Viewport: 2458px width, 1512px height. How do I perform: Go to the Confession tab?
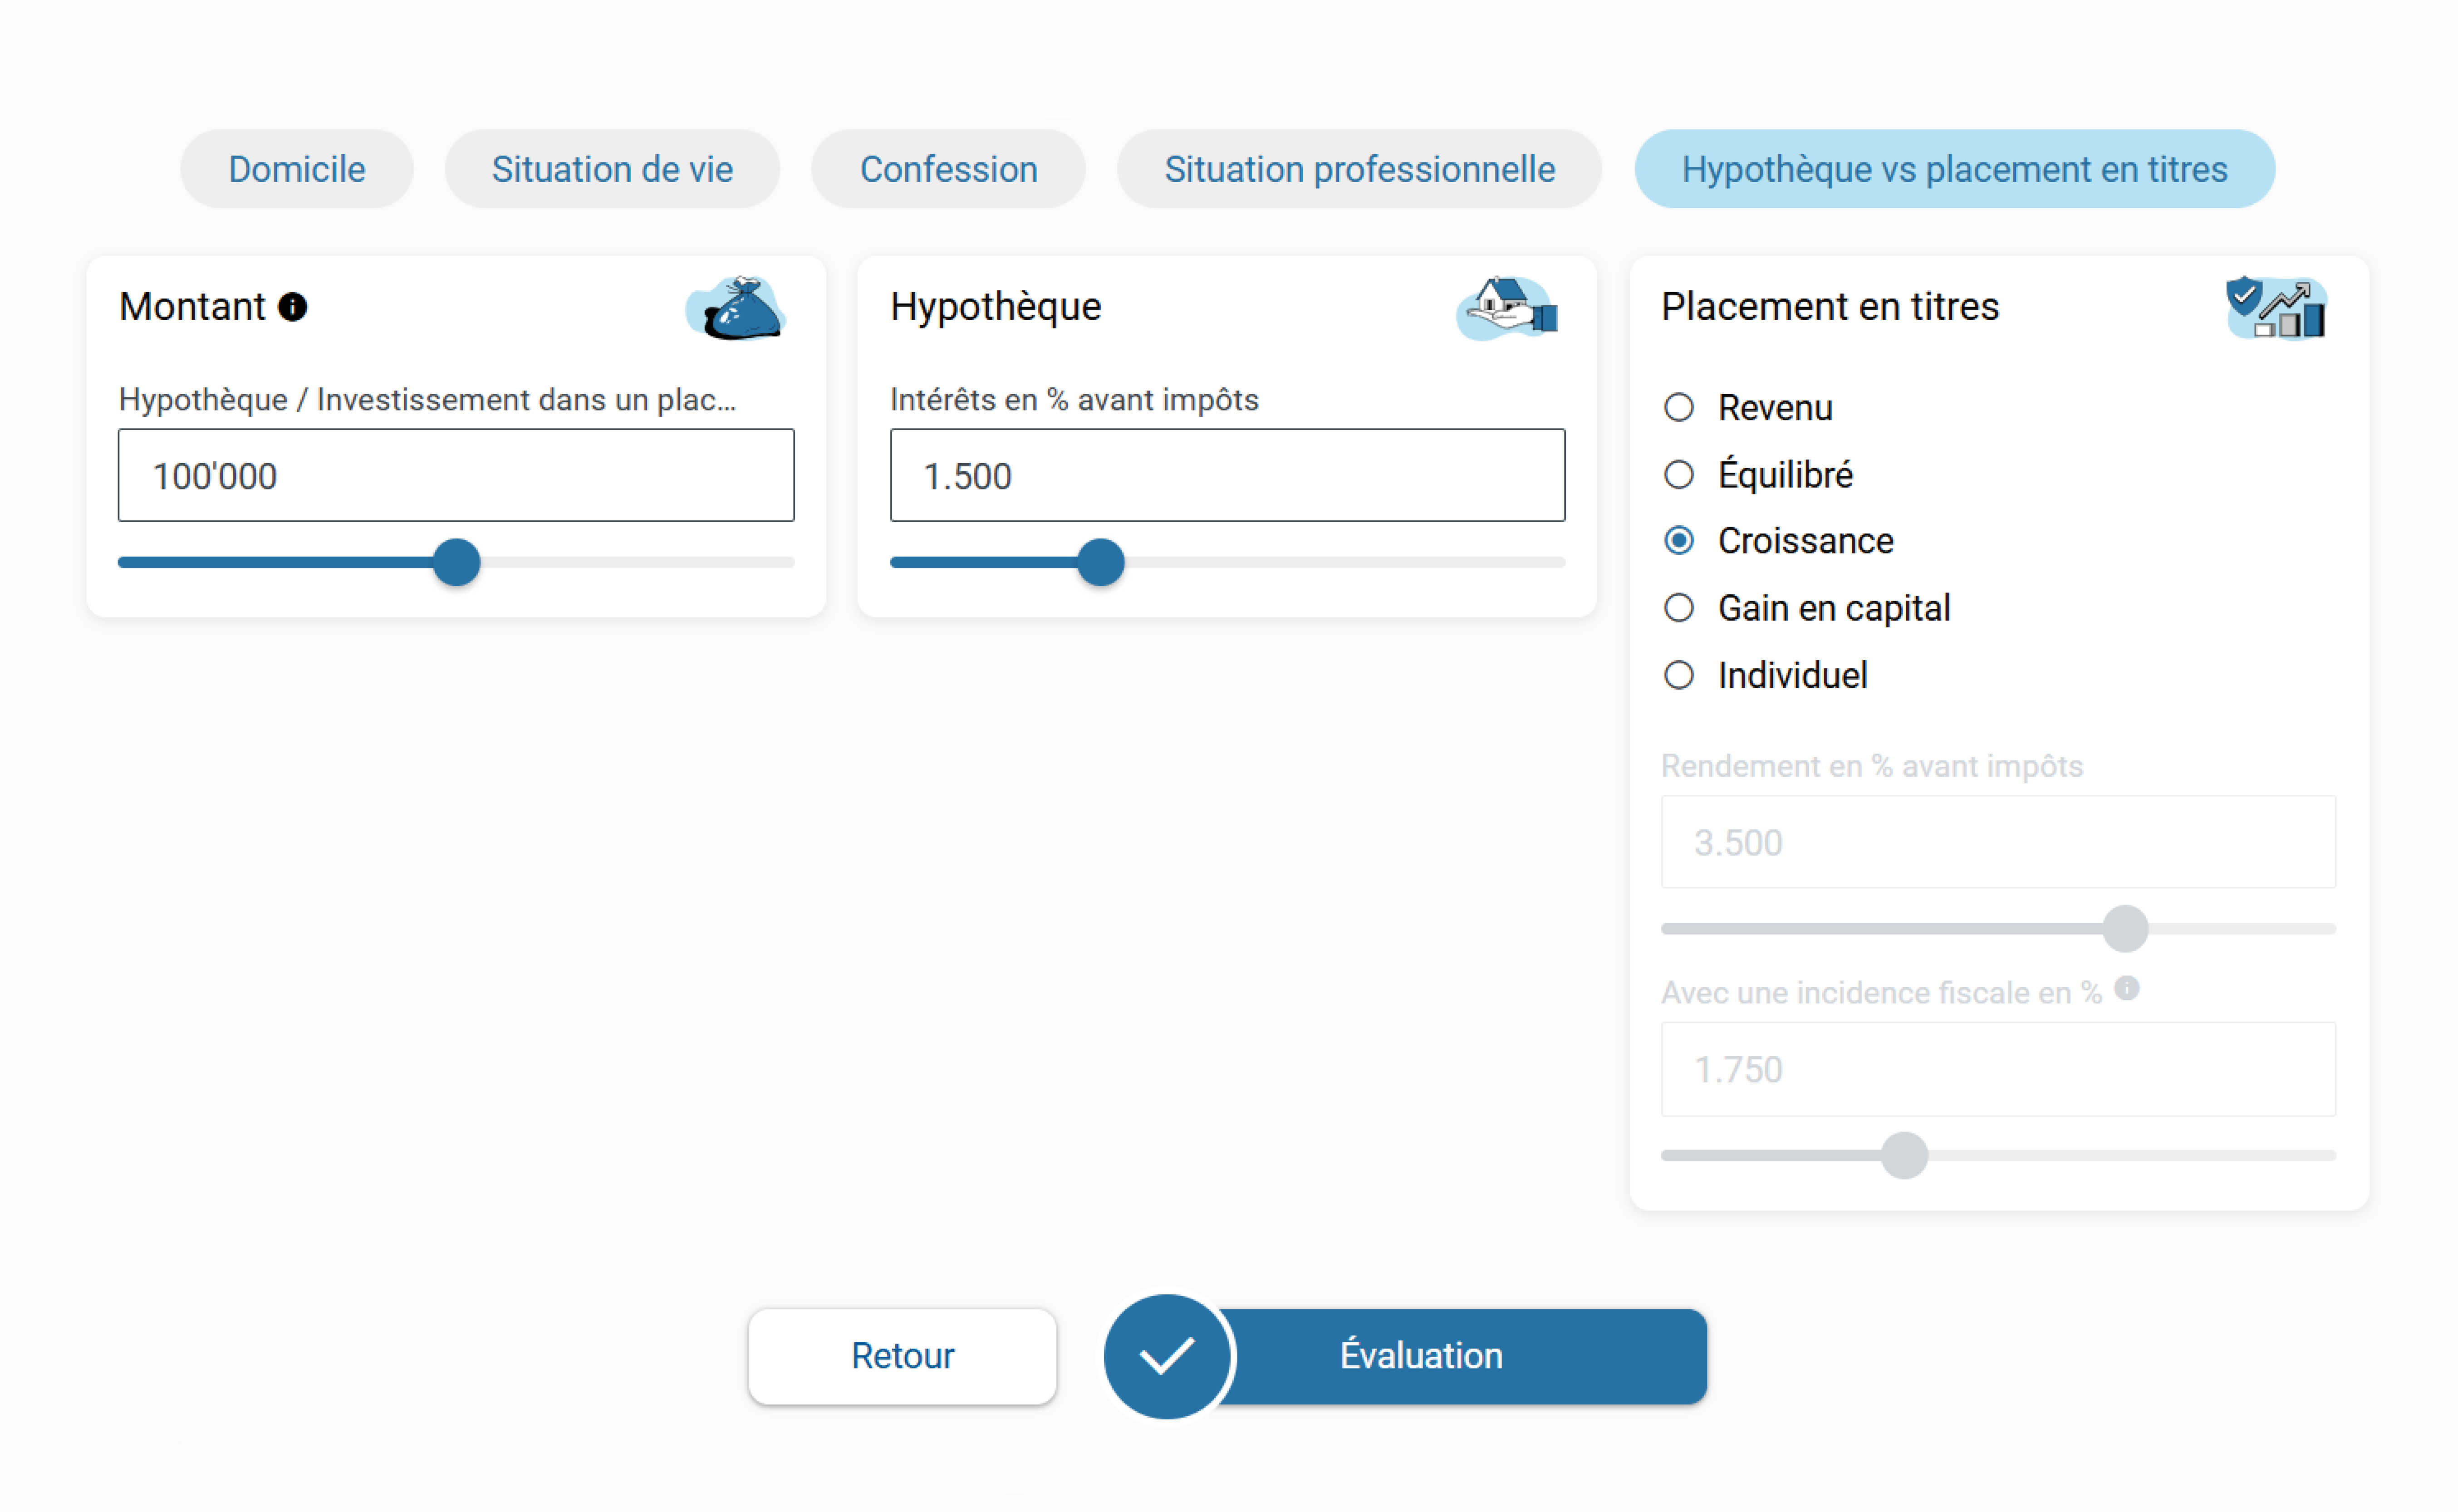click(x=948, y=169)
